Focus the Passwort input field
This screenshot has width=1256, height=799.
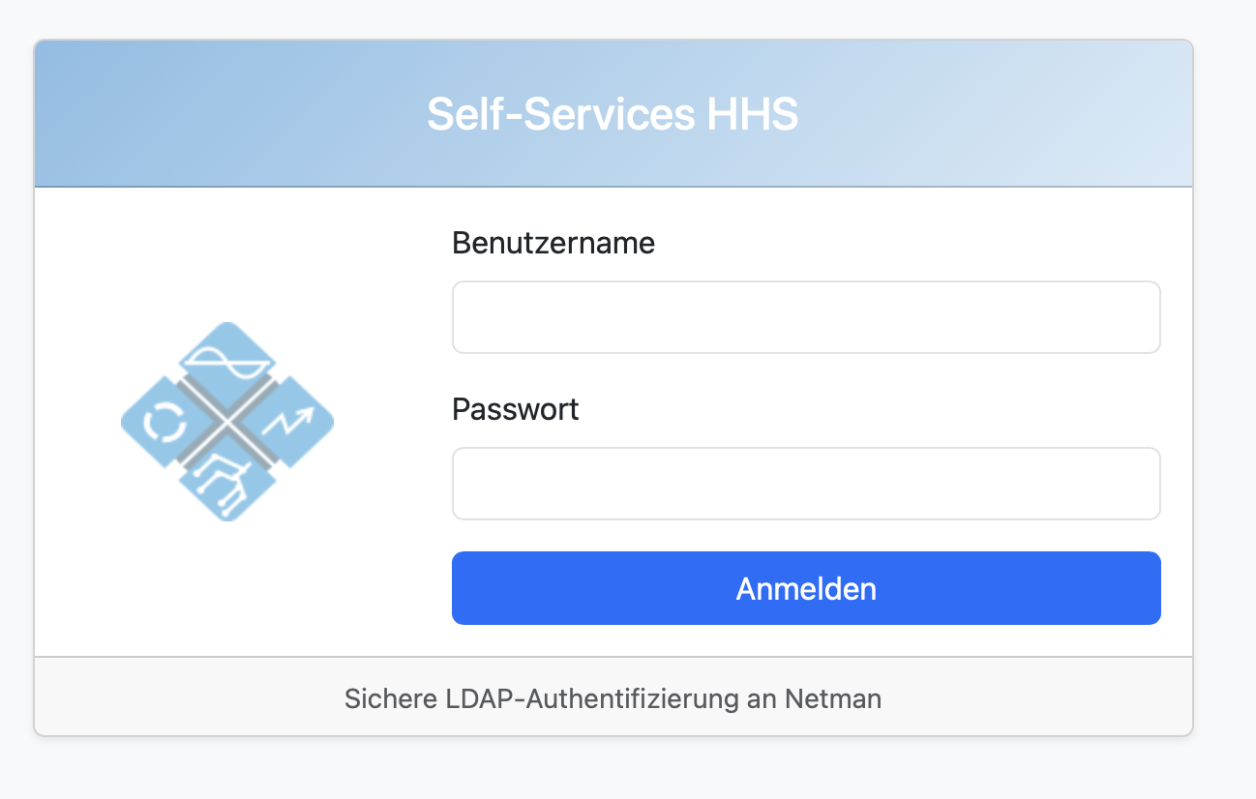click(x=806, y=484)
